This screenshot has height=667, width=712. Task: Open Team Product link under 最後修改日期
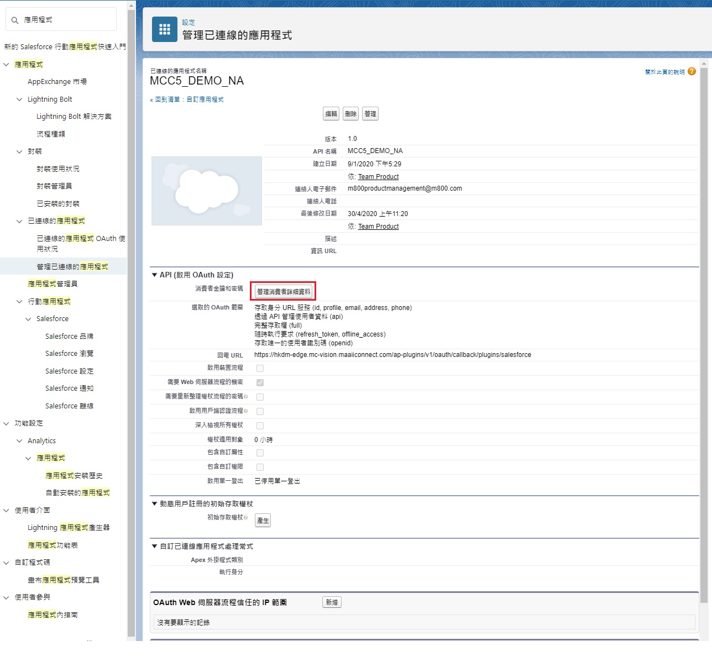(378, 227)
